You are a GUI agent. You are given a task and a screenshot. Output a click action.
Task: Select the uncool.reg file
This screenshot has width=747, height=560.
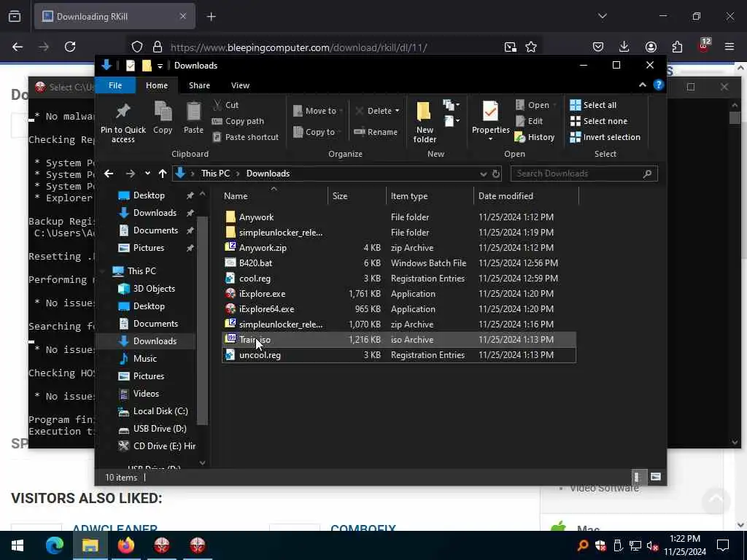[x=399, y=355]
